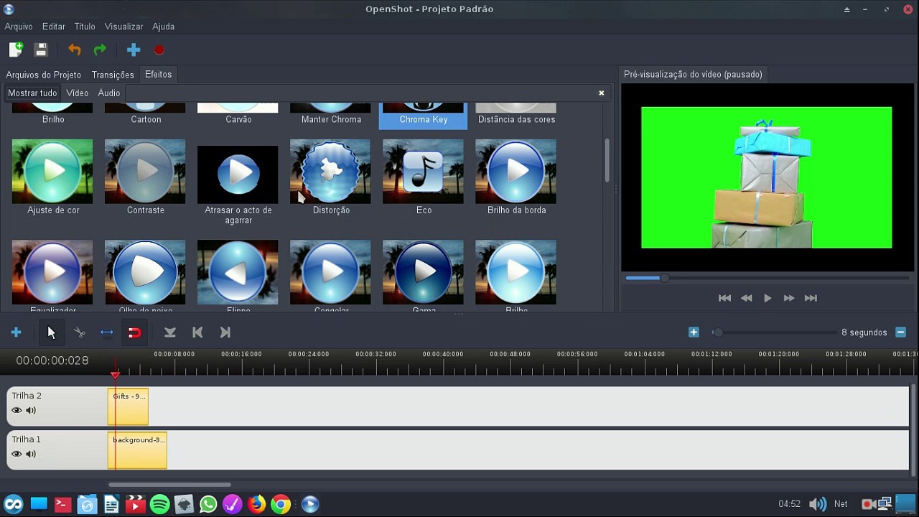Select the resize arrow tool
This screenshot has height=517, width=919.
pyautogui.click(x=107, y=332)
